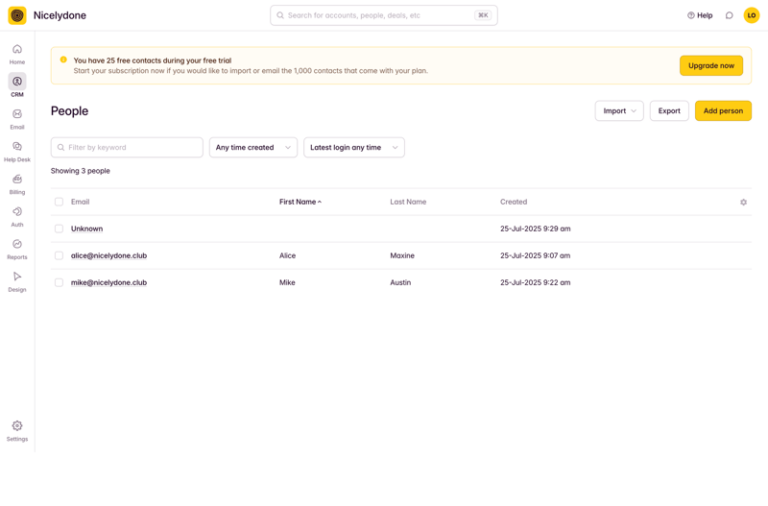
Task: Open the Design sidebar section
Action: coord(17,281)
